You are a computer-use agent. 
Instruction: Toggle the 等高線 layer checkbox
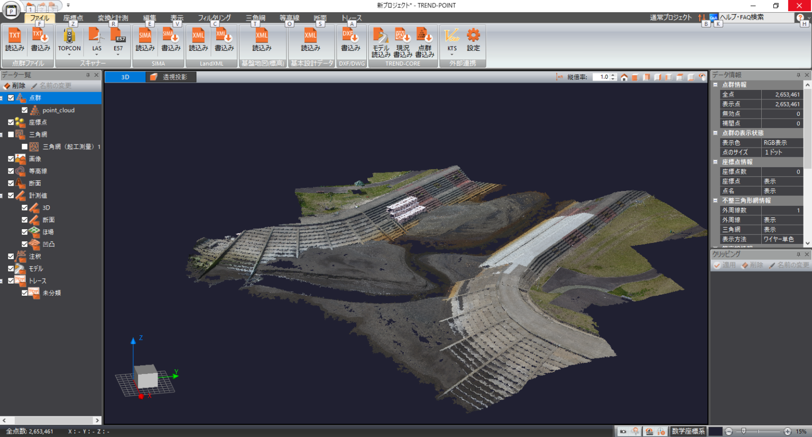[11, 171]
